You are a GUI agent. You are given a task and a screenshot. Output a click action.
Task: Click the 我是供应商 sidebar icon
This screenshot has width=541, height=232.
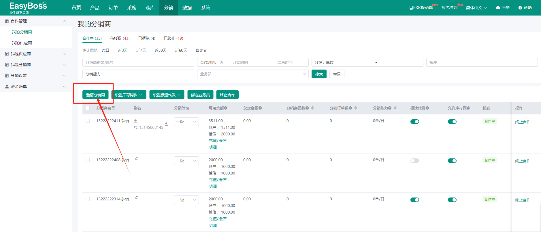(7, 54)
